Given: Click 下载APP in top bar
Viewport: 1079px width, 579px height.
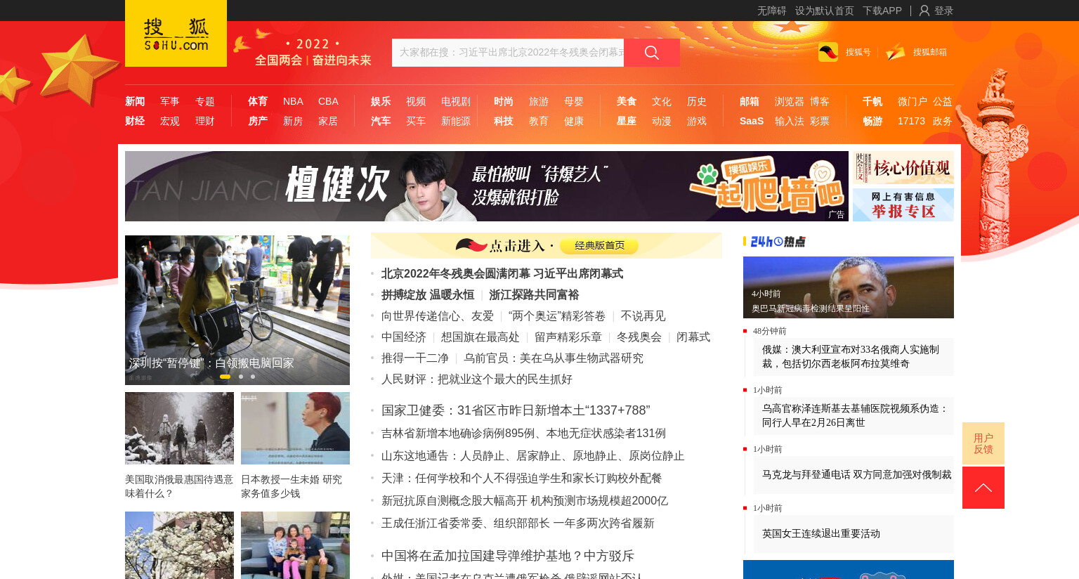Looking at the screenshot, I should (882, 11).
